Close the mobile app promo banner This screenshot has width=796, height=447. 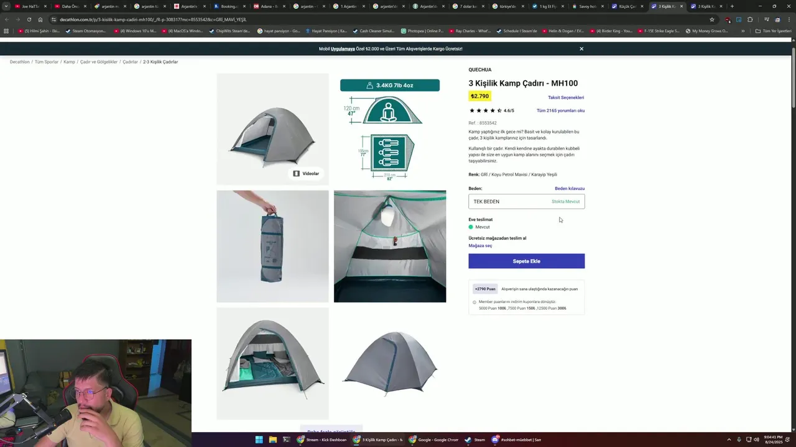coord(581,49)
